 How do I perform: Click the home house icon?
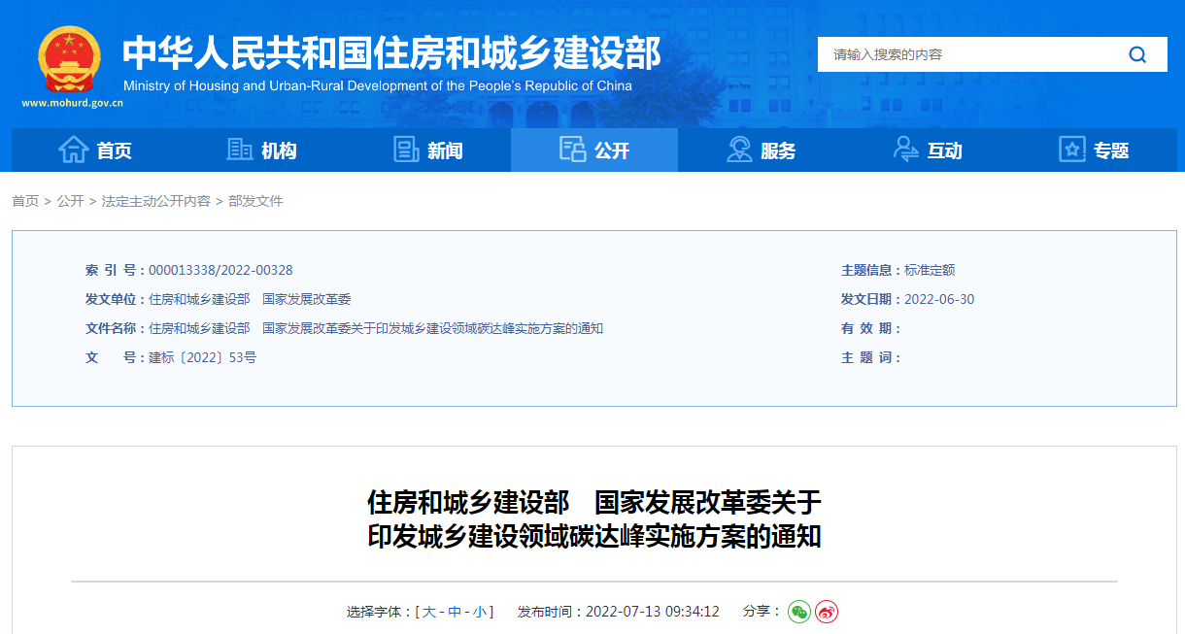[73, 150]
